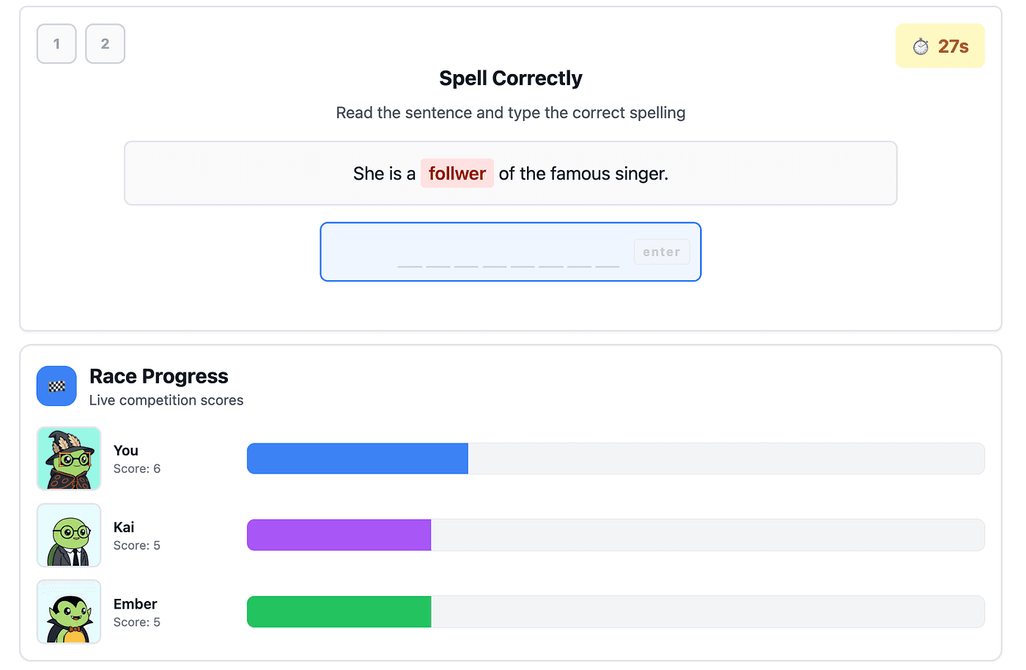
Task: Click the stopwatch timer icon
Action: click(x=920, y=47)
